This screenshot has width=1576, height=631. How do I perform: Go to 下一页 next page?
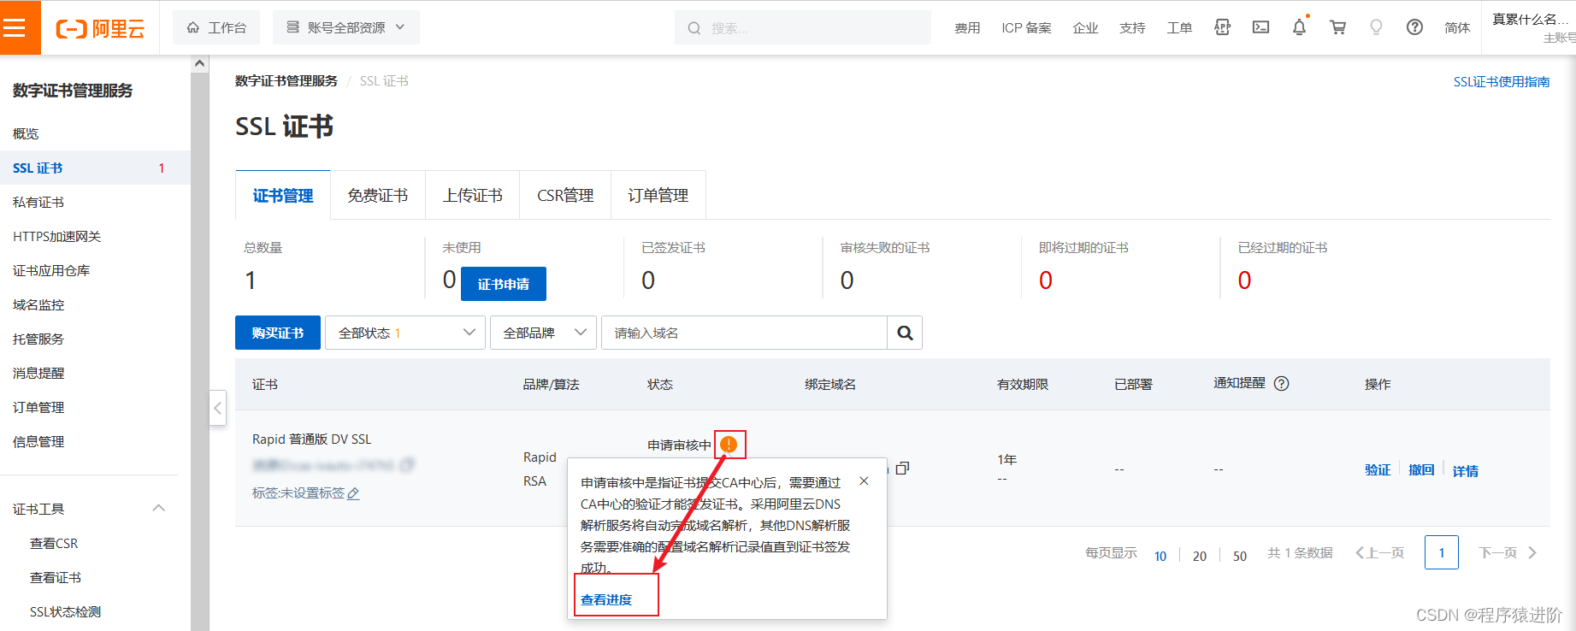[x=1508, y=552]
